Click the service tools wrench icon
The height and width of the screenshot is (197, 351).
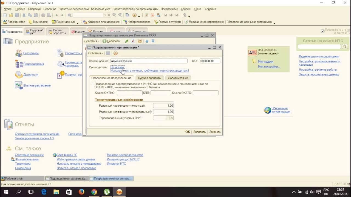pyautogui.click(x=185, y=15)
